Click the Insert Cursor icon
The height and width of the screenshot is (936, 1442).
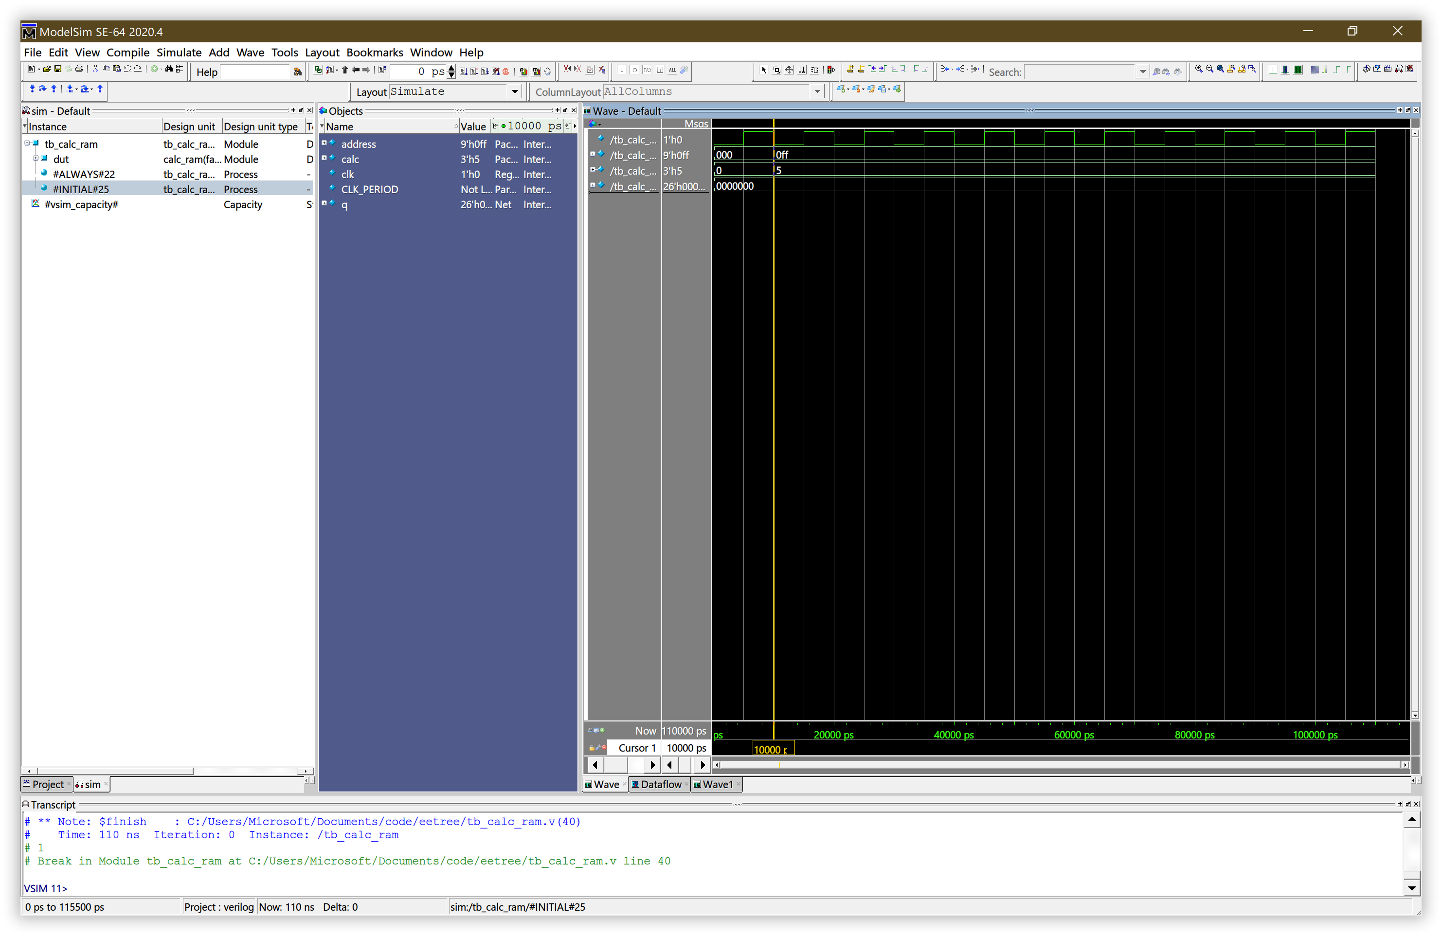851,70
